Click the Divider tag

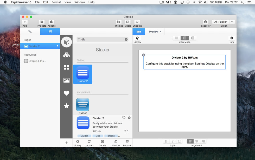click(x=84, y=136)
